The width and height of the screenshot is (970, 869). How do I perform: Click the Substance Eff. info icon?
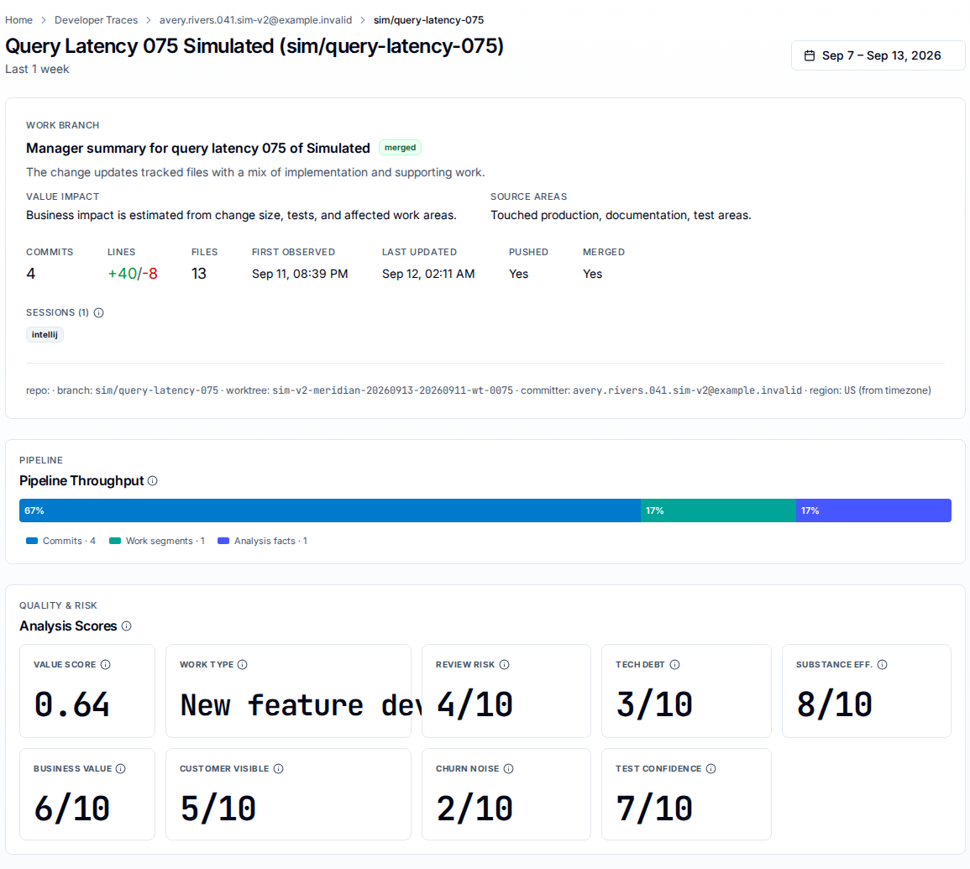click(882, 665)
